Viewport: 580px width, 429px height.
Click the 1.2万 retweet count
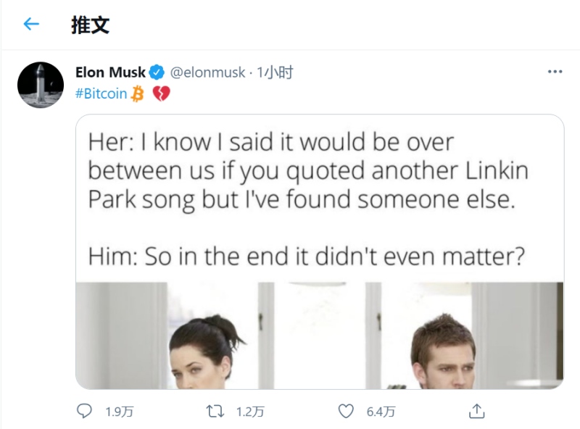pyautogui.click(x=250, y=412)
